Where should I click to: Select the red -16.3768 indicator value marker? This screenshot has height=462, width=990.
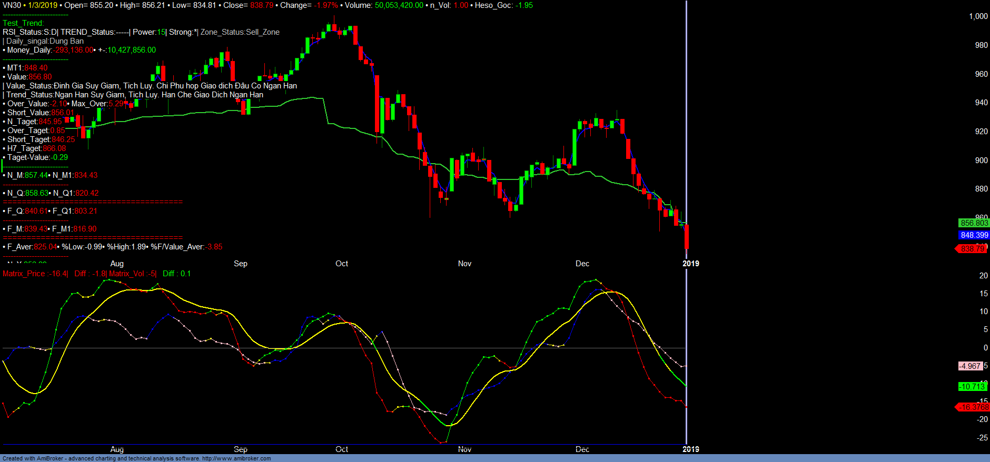[x=973, y=407]
